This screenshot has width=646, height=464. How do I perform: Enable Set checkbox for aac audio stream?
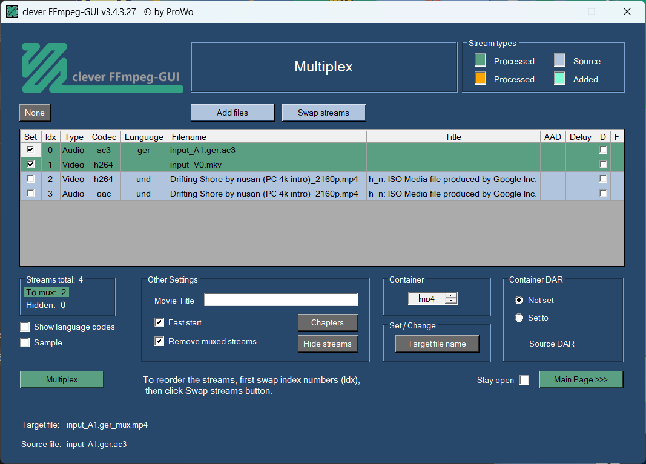[x=30, y=194]
